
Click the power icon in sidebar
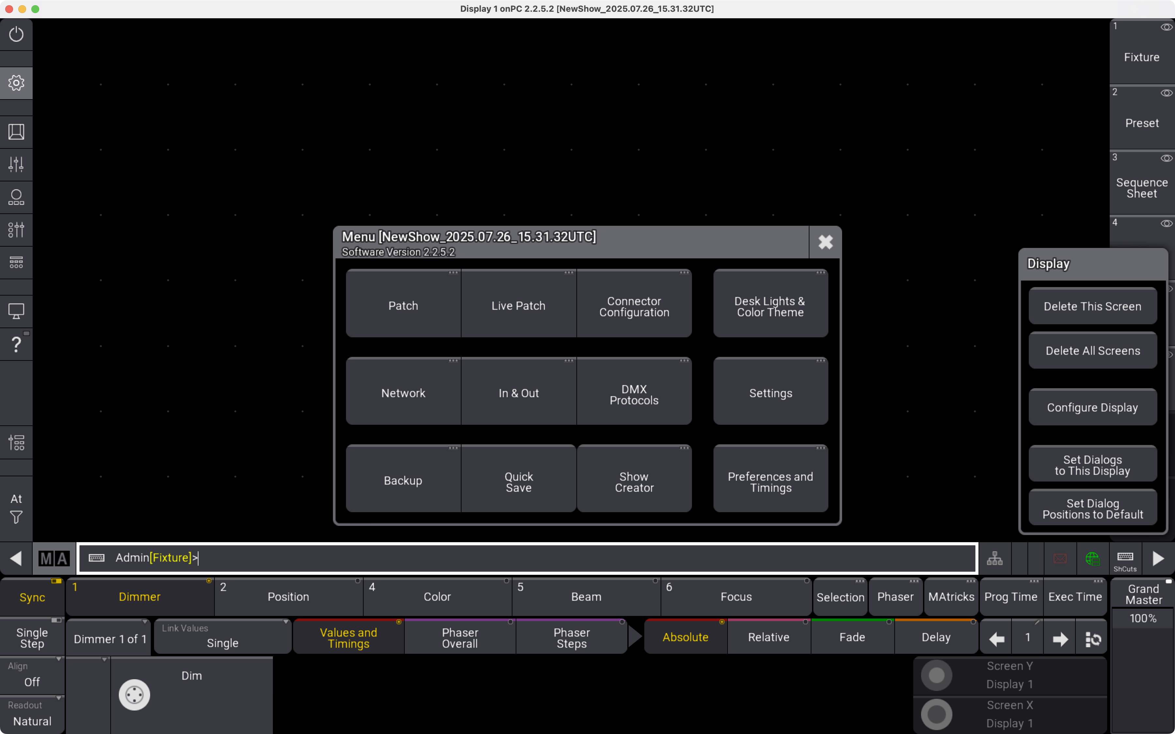click(16, 34)
